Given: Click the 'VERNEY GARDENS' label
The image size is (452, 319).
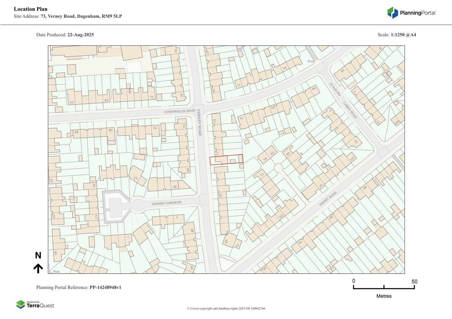Looking at the screenshot, I should pyautogui.click(x=166, y=203).
